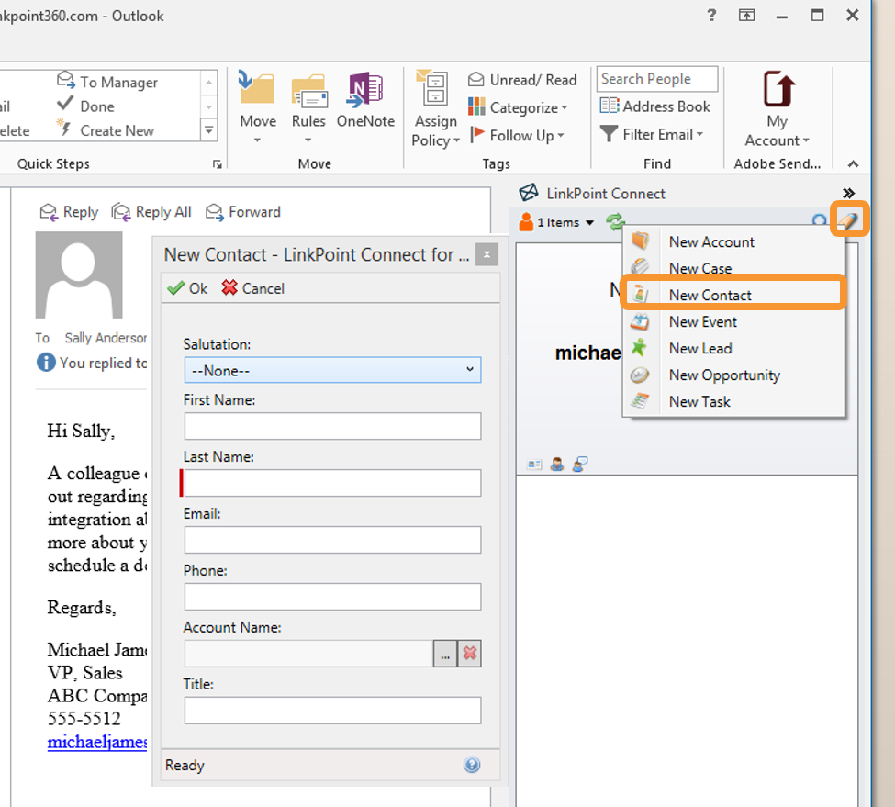Collapse the ribbon with the up arrow
The image size is (895, 807).
[853, 163]
